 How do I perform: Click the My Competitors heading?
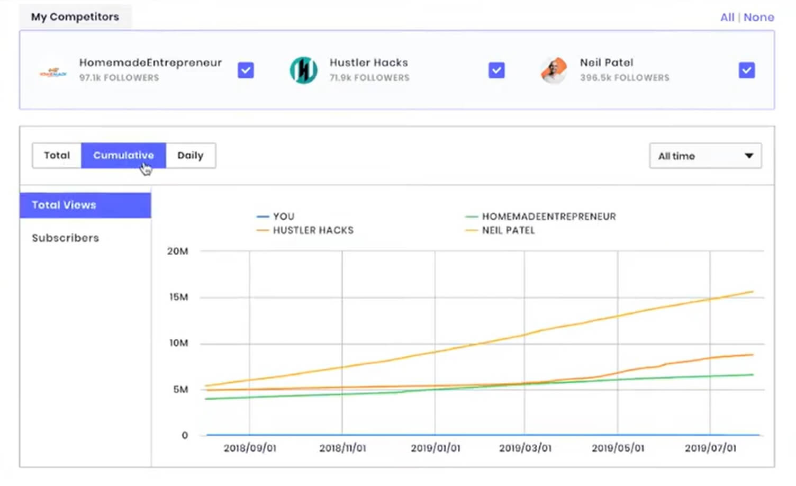point(75,16)
